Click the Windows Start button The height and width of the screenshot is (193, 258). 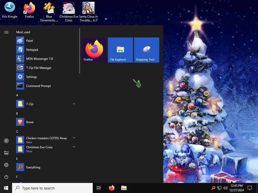coord(6,188)
